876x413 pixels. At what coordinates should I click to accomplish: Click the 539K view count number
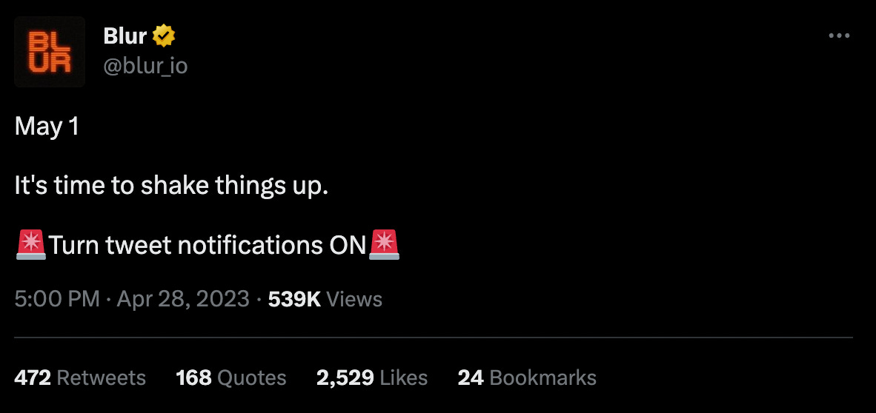click(294, 299)
